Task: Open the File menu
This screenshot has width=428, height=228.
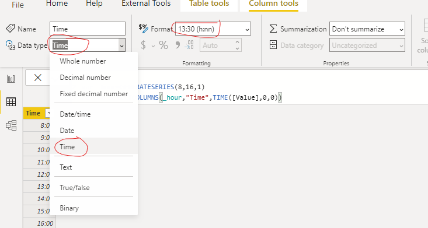Action: (x=18, y=5)
